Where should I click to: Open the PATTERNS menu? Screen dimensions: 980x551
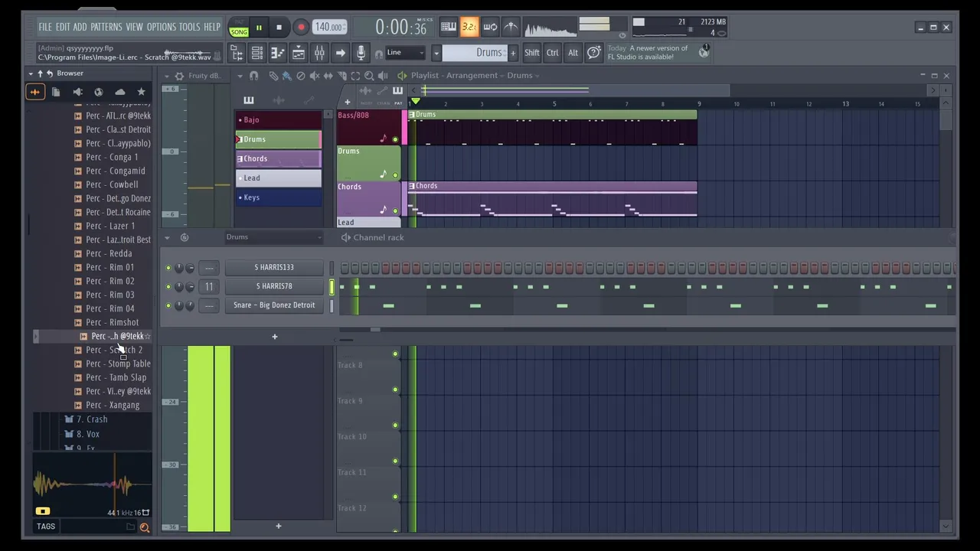(106, 27)
